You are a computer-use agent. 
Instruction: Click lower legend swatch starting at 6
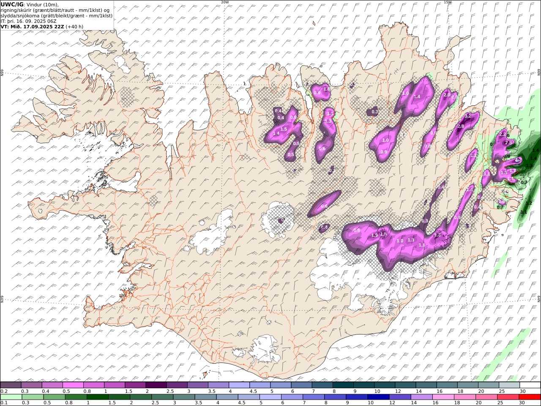coord(292,397)
